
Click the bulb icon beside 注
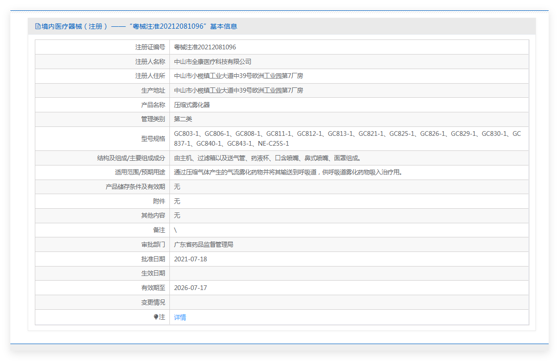click(x=156, y=317)
